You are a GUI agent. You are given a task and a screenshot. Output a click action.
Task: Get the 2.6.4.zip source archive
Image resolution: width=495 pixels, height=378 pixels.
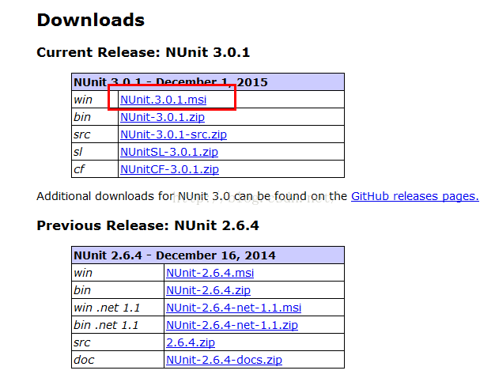tap(191, 342)
